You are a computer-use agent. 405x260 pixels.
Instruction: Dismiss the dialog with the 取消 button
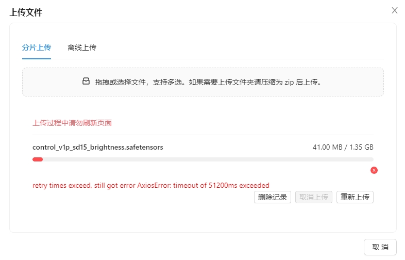point(380,247)
